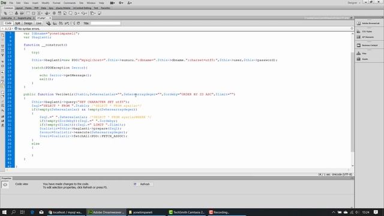Image resolution: width=384 pixels, height=216 pixels.
Task: Switch to the baglanti.php document tab
Action: tap(24, 18)
